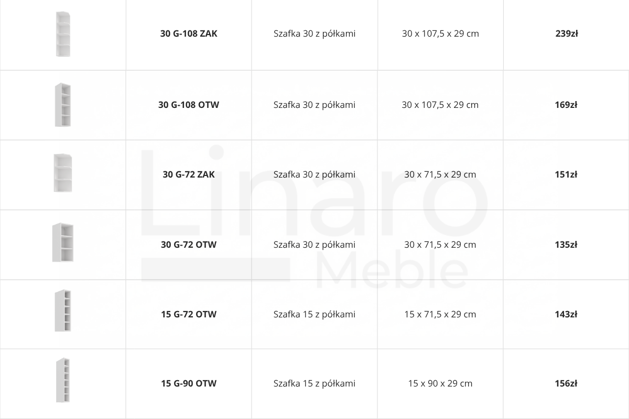This screenshot has height=419, width=629.
Task: Click the 30 G-108 OTW cabinet thumbnail
Action: click(62, 105)
